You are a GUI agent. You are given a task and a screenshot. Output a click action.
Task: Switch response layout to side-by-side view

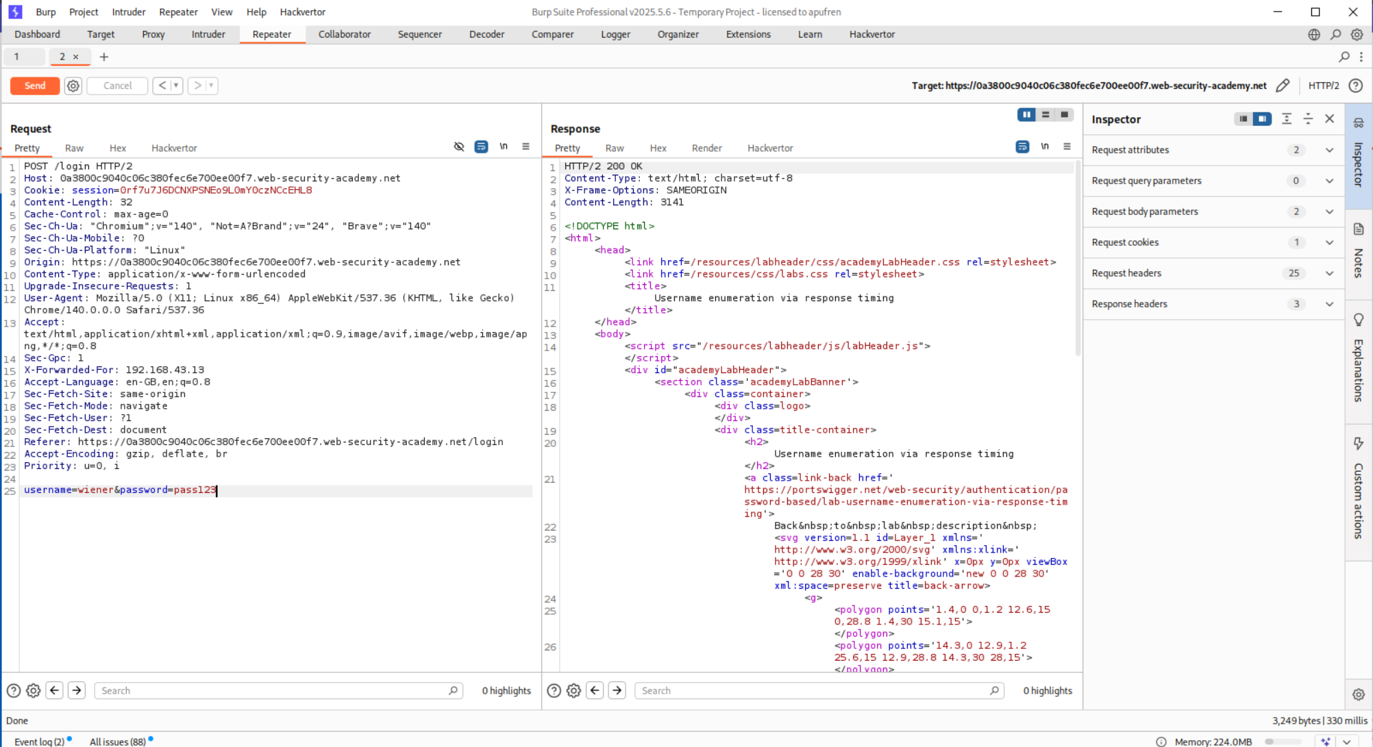point(1026,115)
